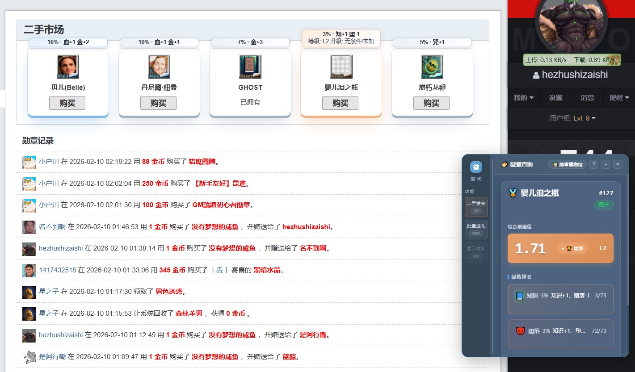Toggle the 批量送礼 feature

point(476,230)
